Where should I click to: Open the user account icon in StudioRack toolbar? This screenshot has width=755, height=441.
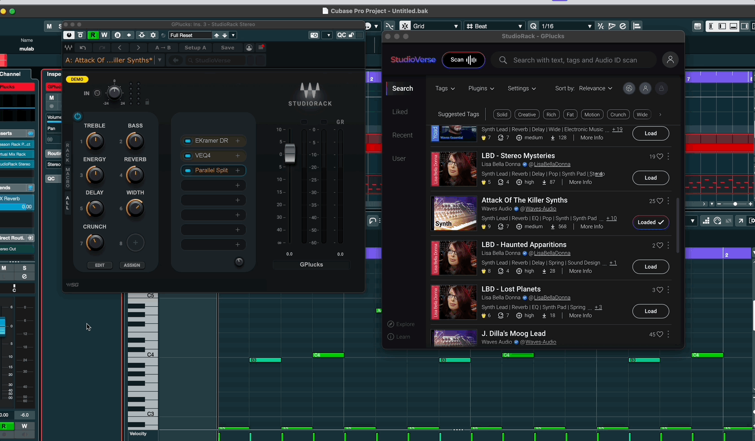[x=249, y=48]
